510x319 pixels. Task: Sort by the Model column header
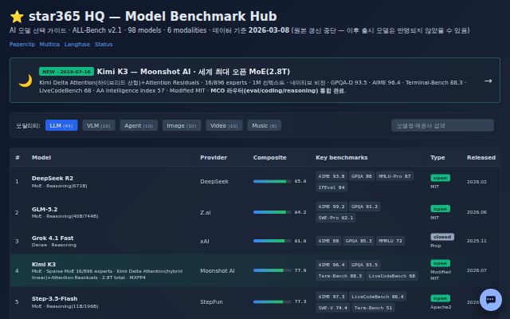point(41,158)
